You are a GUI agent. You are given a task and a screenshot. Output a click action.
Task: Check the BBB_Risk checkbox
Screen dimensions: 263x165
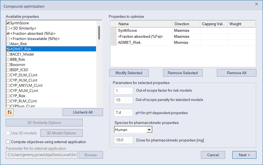pyautogui.click(x=8, y=59)
